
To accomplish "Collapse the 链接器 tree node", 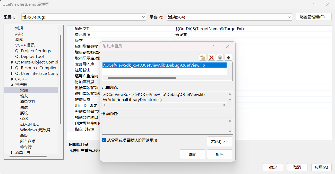I will [x=12, y=85].
